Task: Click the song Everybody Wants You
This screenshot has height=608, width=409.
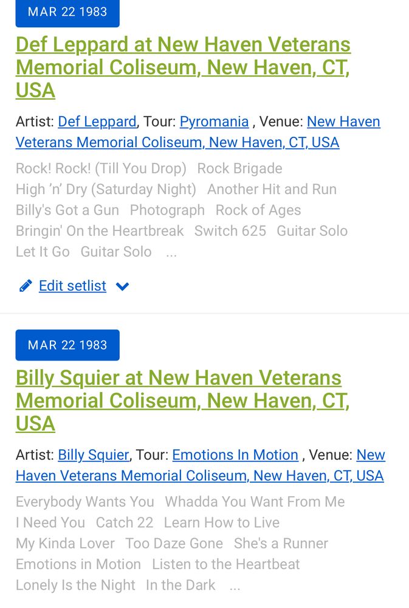Action: (x=85, y=502)
